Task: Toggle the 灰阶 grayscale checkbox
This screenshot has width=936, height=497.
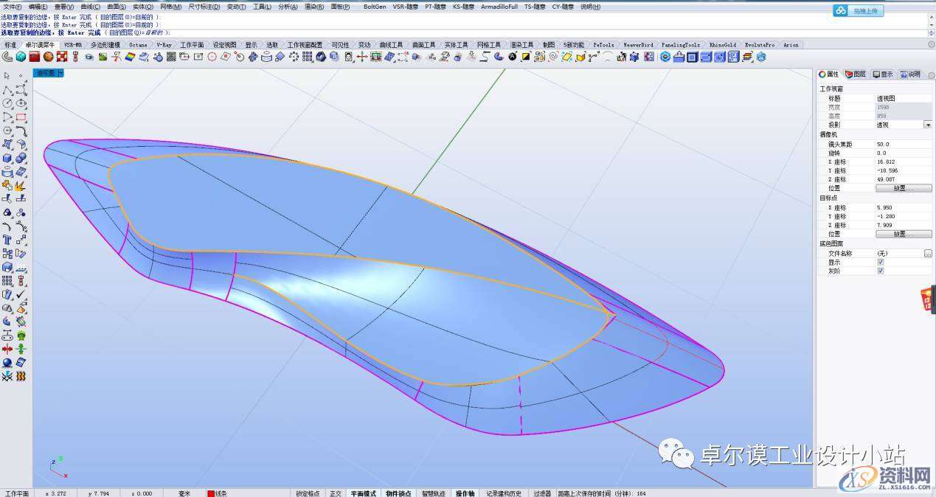Action: pos(880,271)
